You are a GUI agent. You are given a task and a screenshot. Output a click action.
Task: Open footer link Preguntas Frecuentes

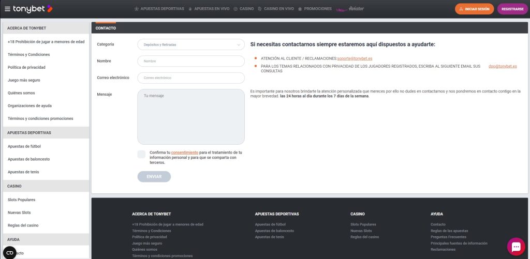coord(448,237)
